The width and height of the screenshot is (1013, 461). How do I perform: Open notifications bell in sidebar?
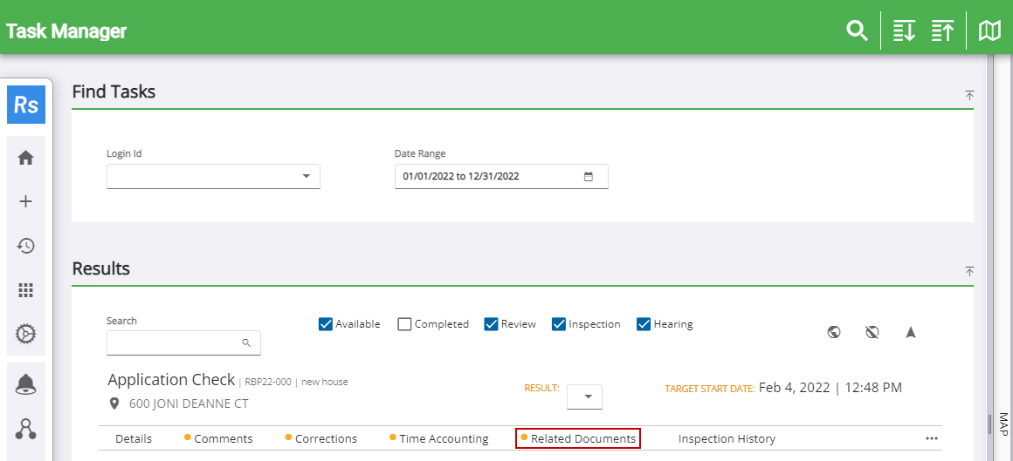(x=26, y=384)
